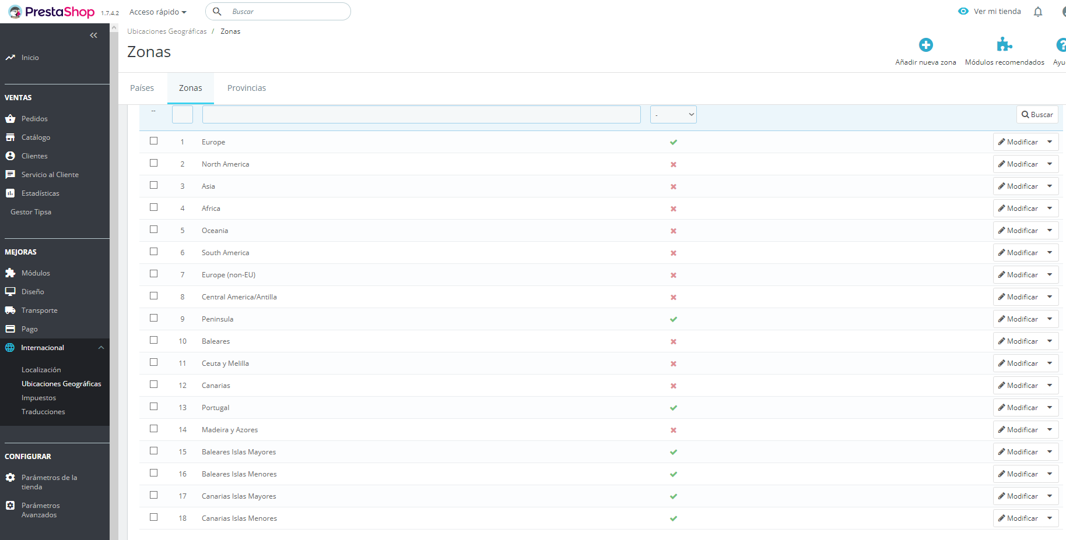
Task: Switch to the Provincias tab
Action: coord(247,88)
